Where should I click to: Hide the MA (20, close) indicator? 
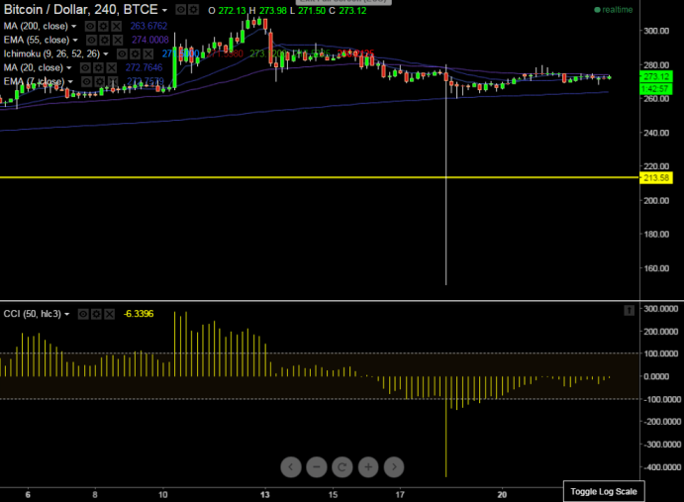pos(85,67)
